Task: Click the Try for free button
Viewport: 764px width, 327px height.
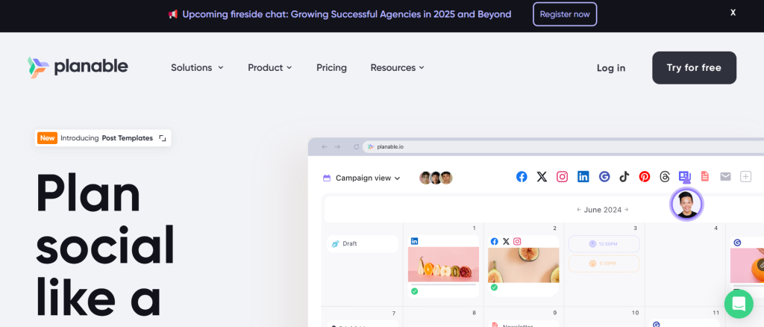Action: click(694, 68)
